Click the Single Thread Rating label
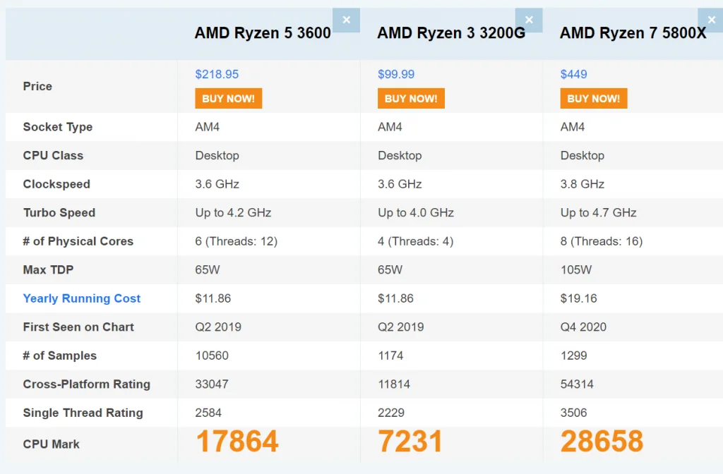723x474 pixels. (83, 413)
